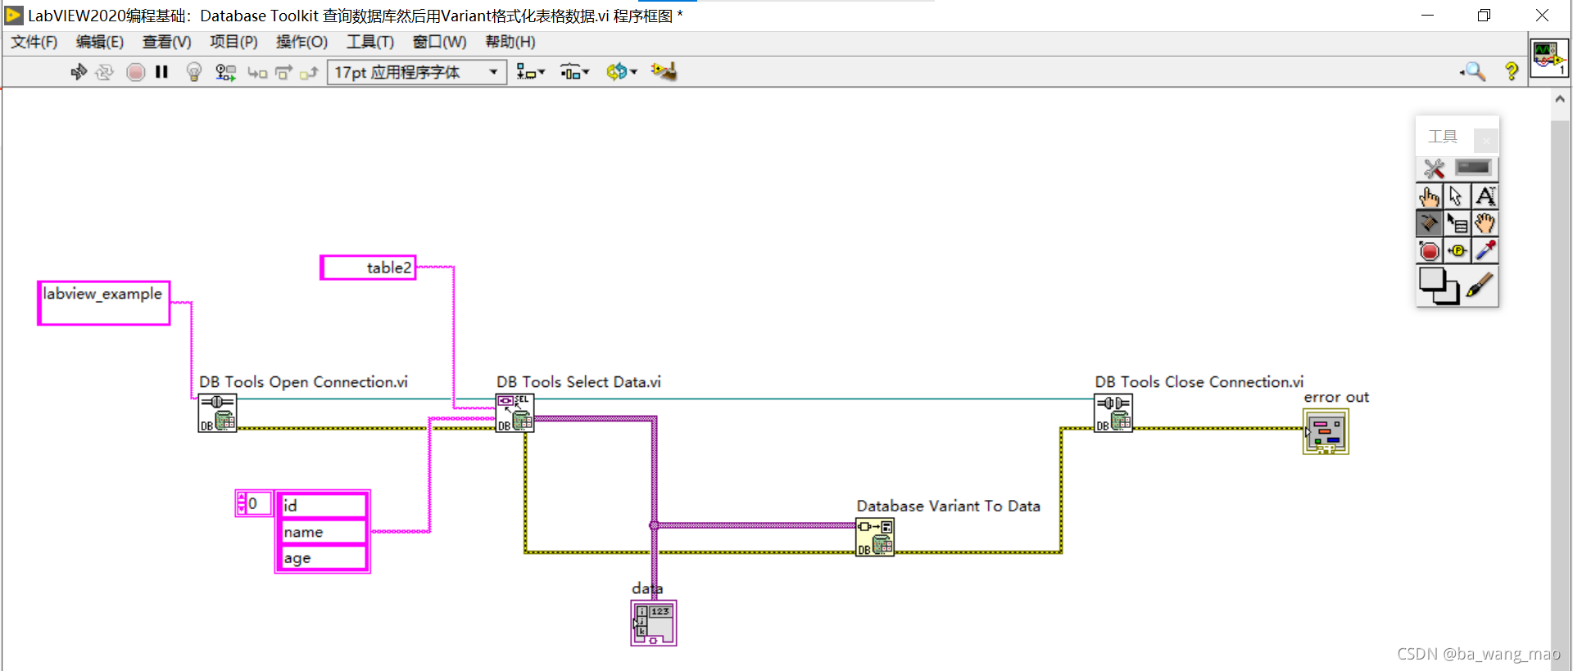
Task: Click the Run Continuously button
Action: click(104, 72)
